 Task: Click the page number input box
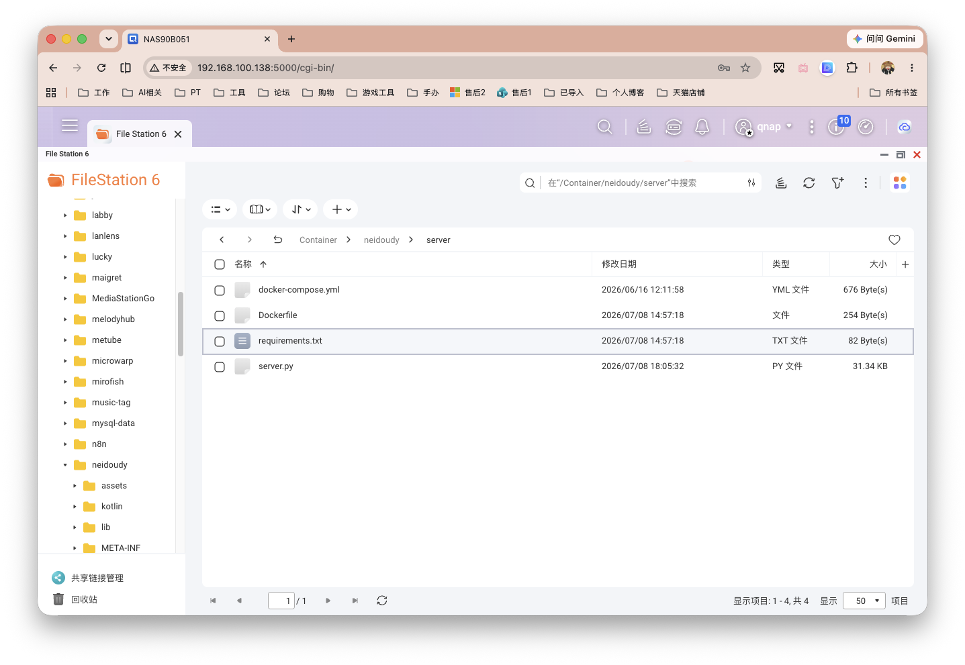coord(281,601)
